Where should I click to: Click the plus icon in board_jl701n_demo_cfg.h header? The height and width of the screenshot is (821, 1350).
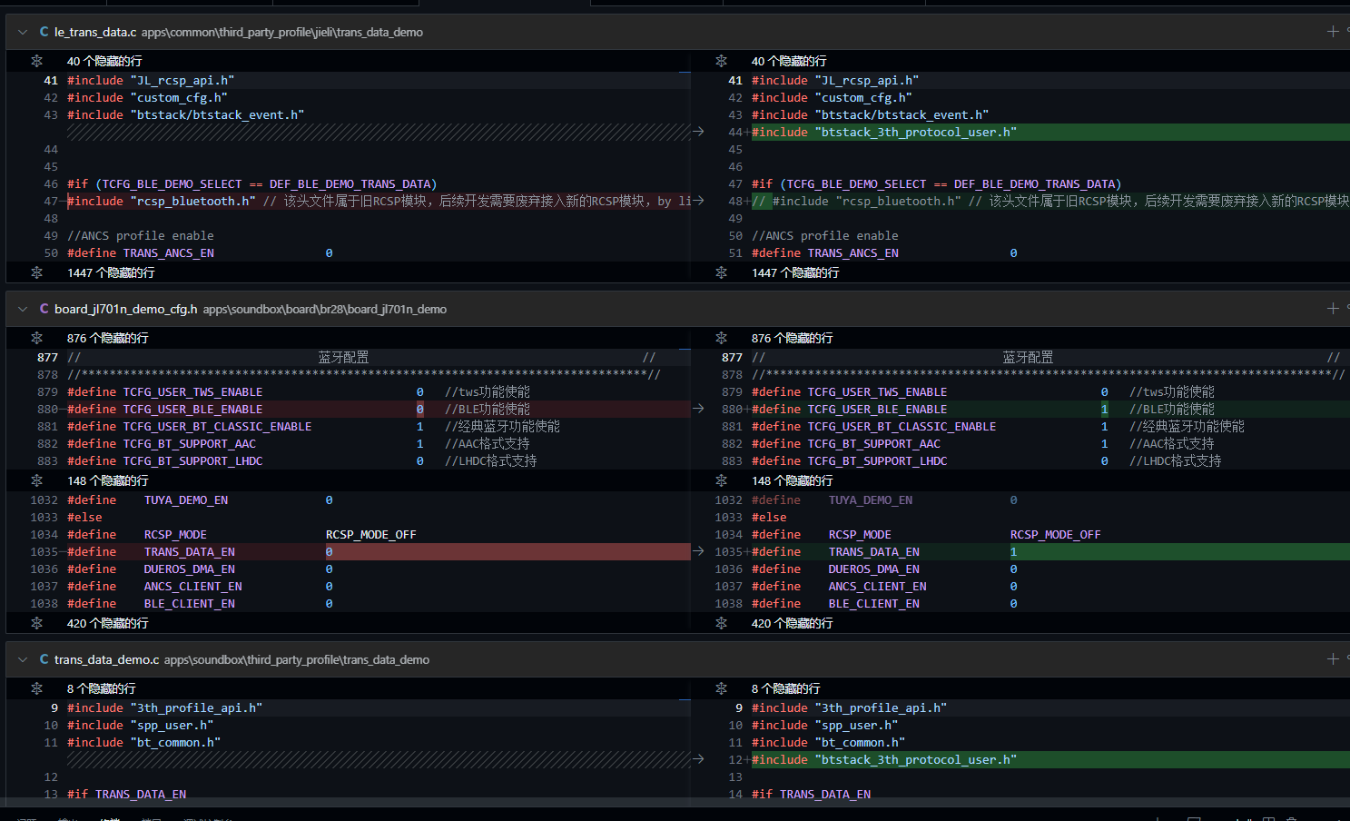point(1333,309)
